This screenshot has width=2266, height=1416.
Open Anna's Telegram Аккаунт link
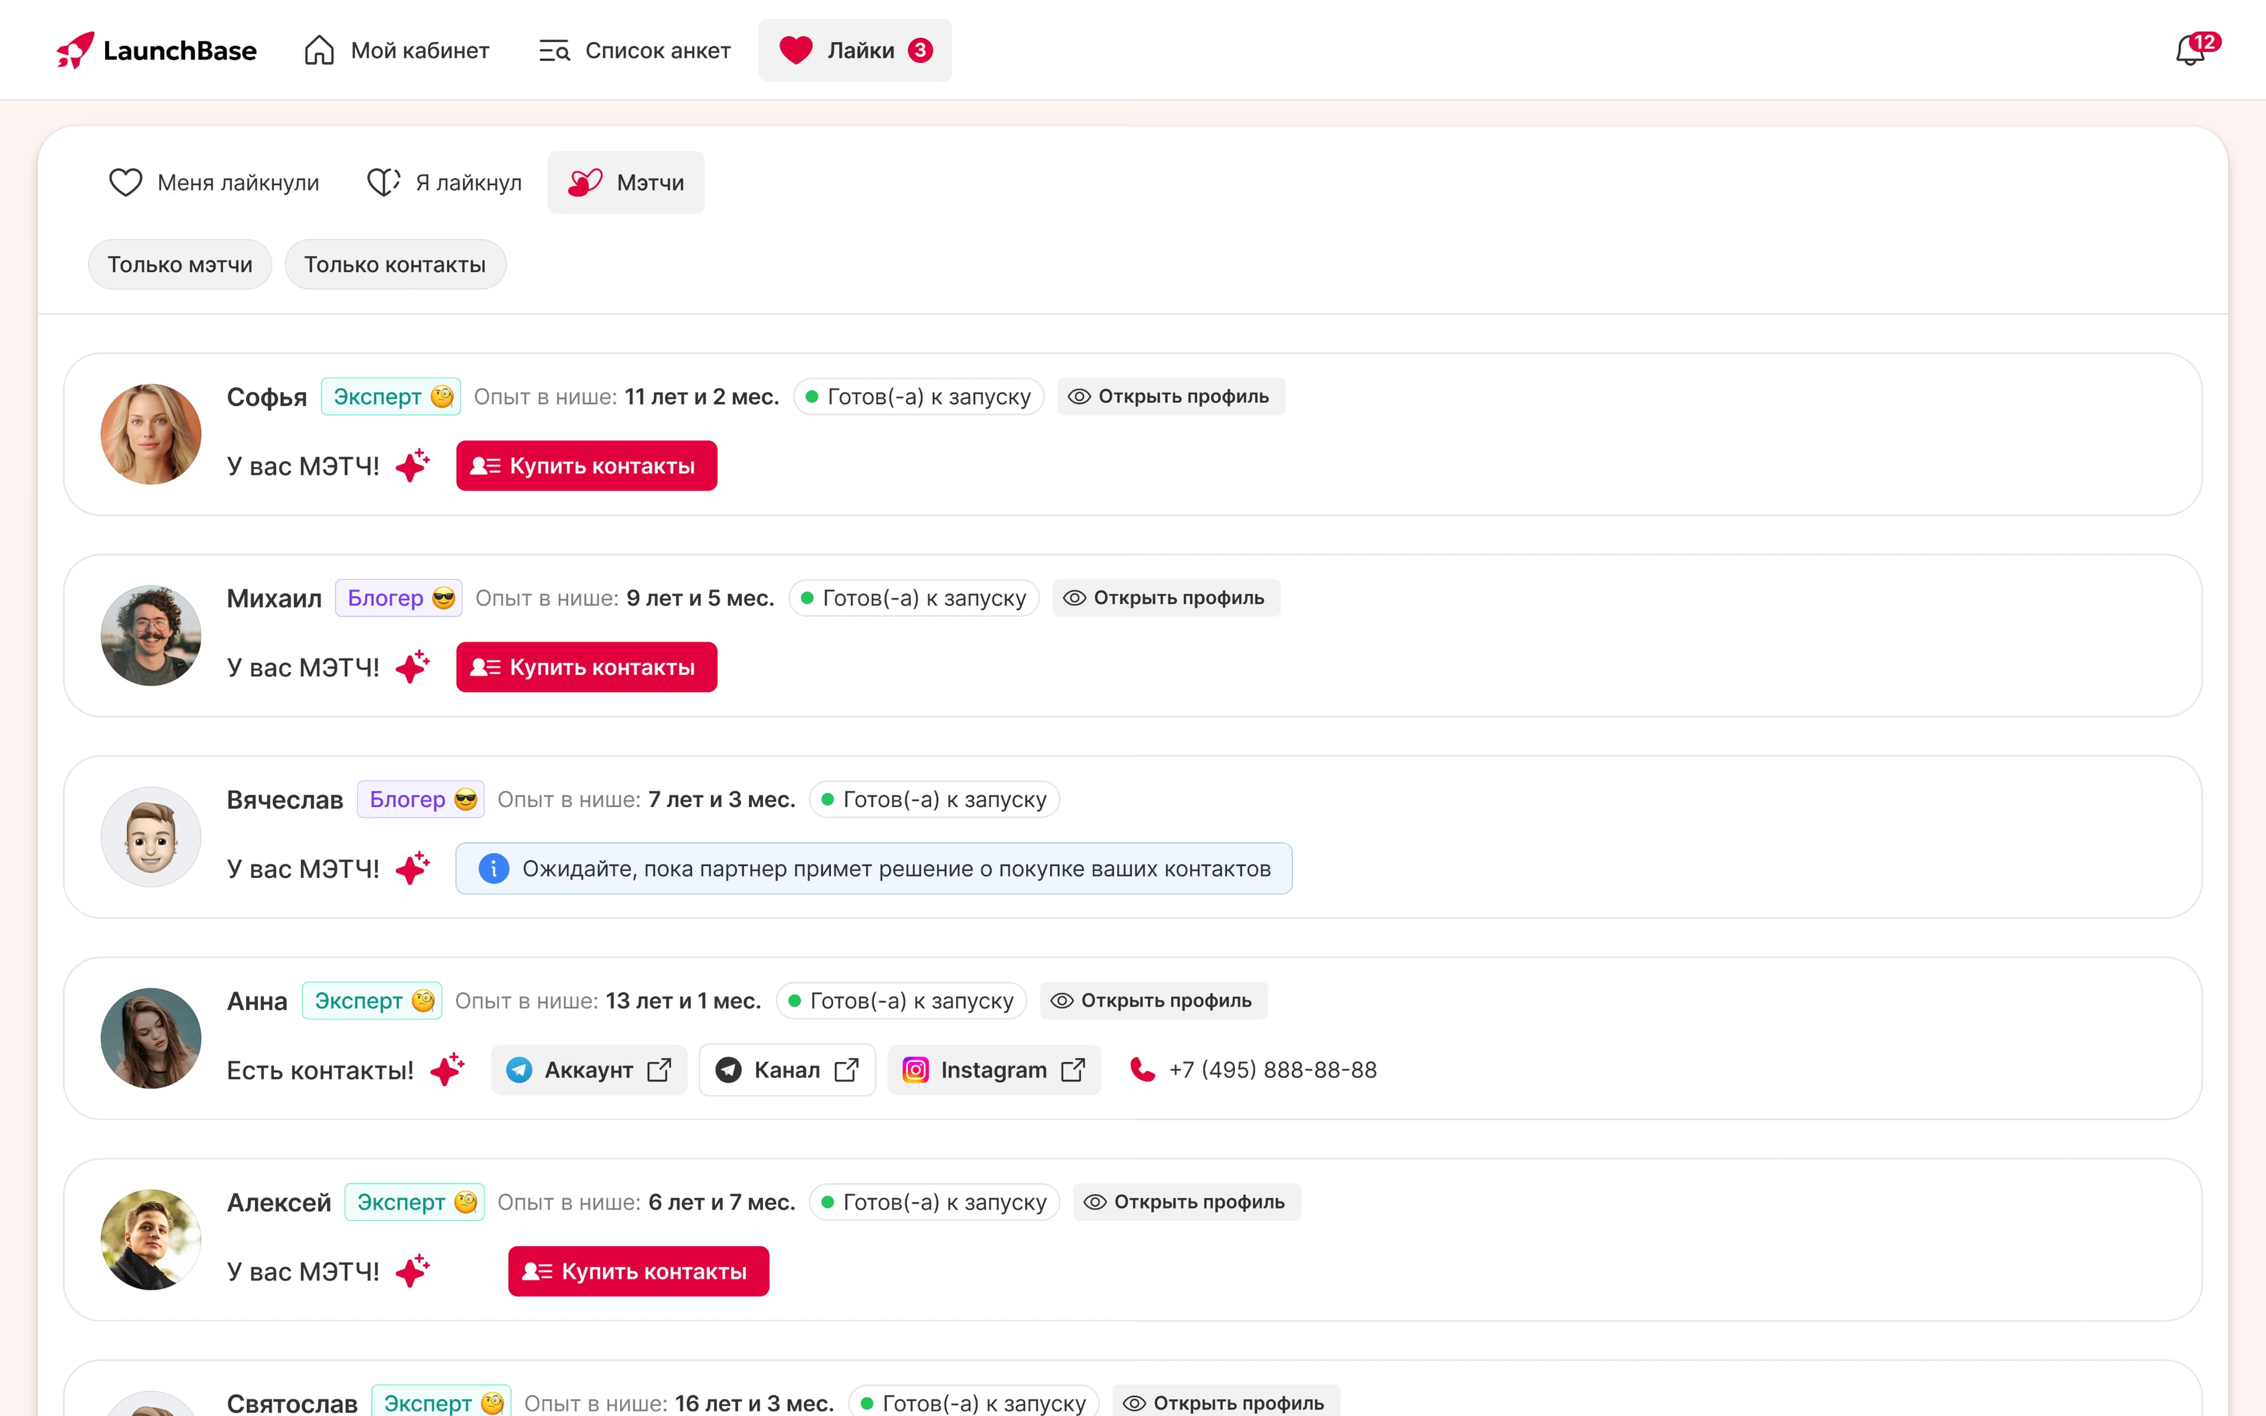pos(588,1070)
